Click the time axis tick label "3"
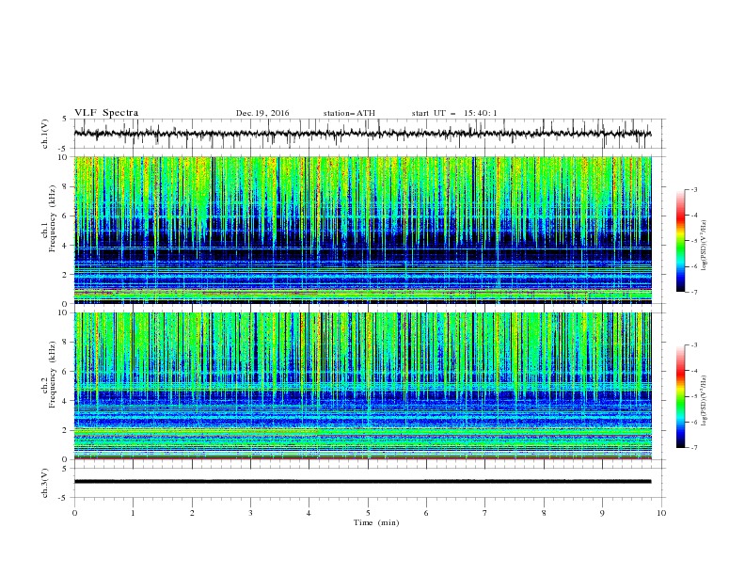The image size is (745, 576). point(251,513)
